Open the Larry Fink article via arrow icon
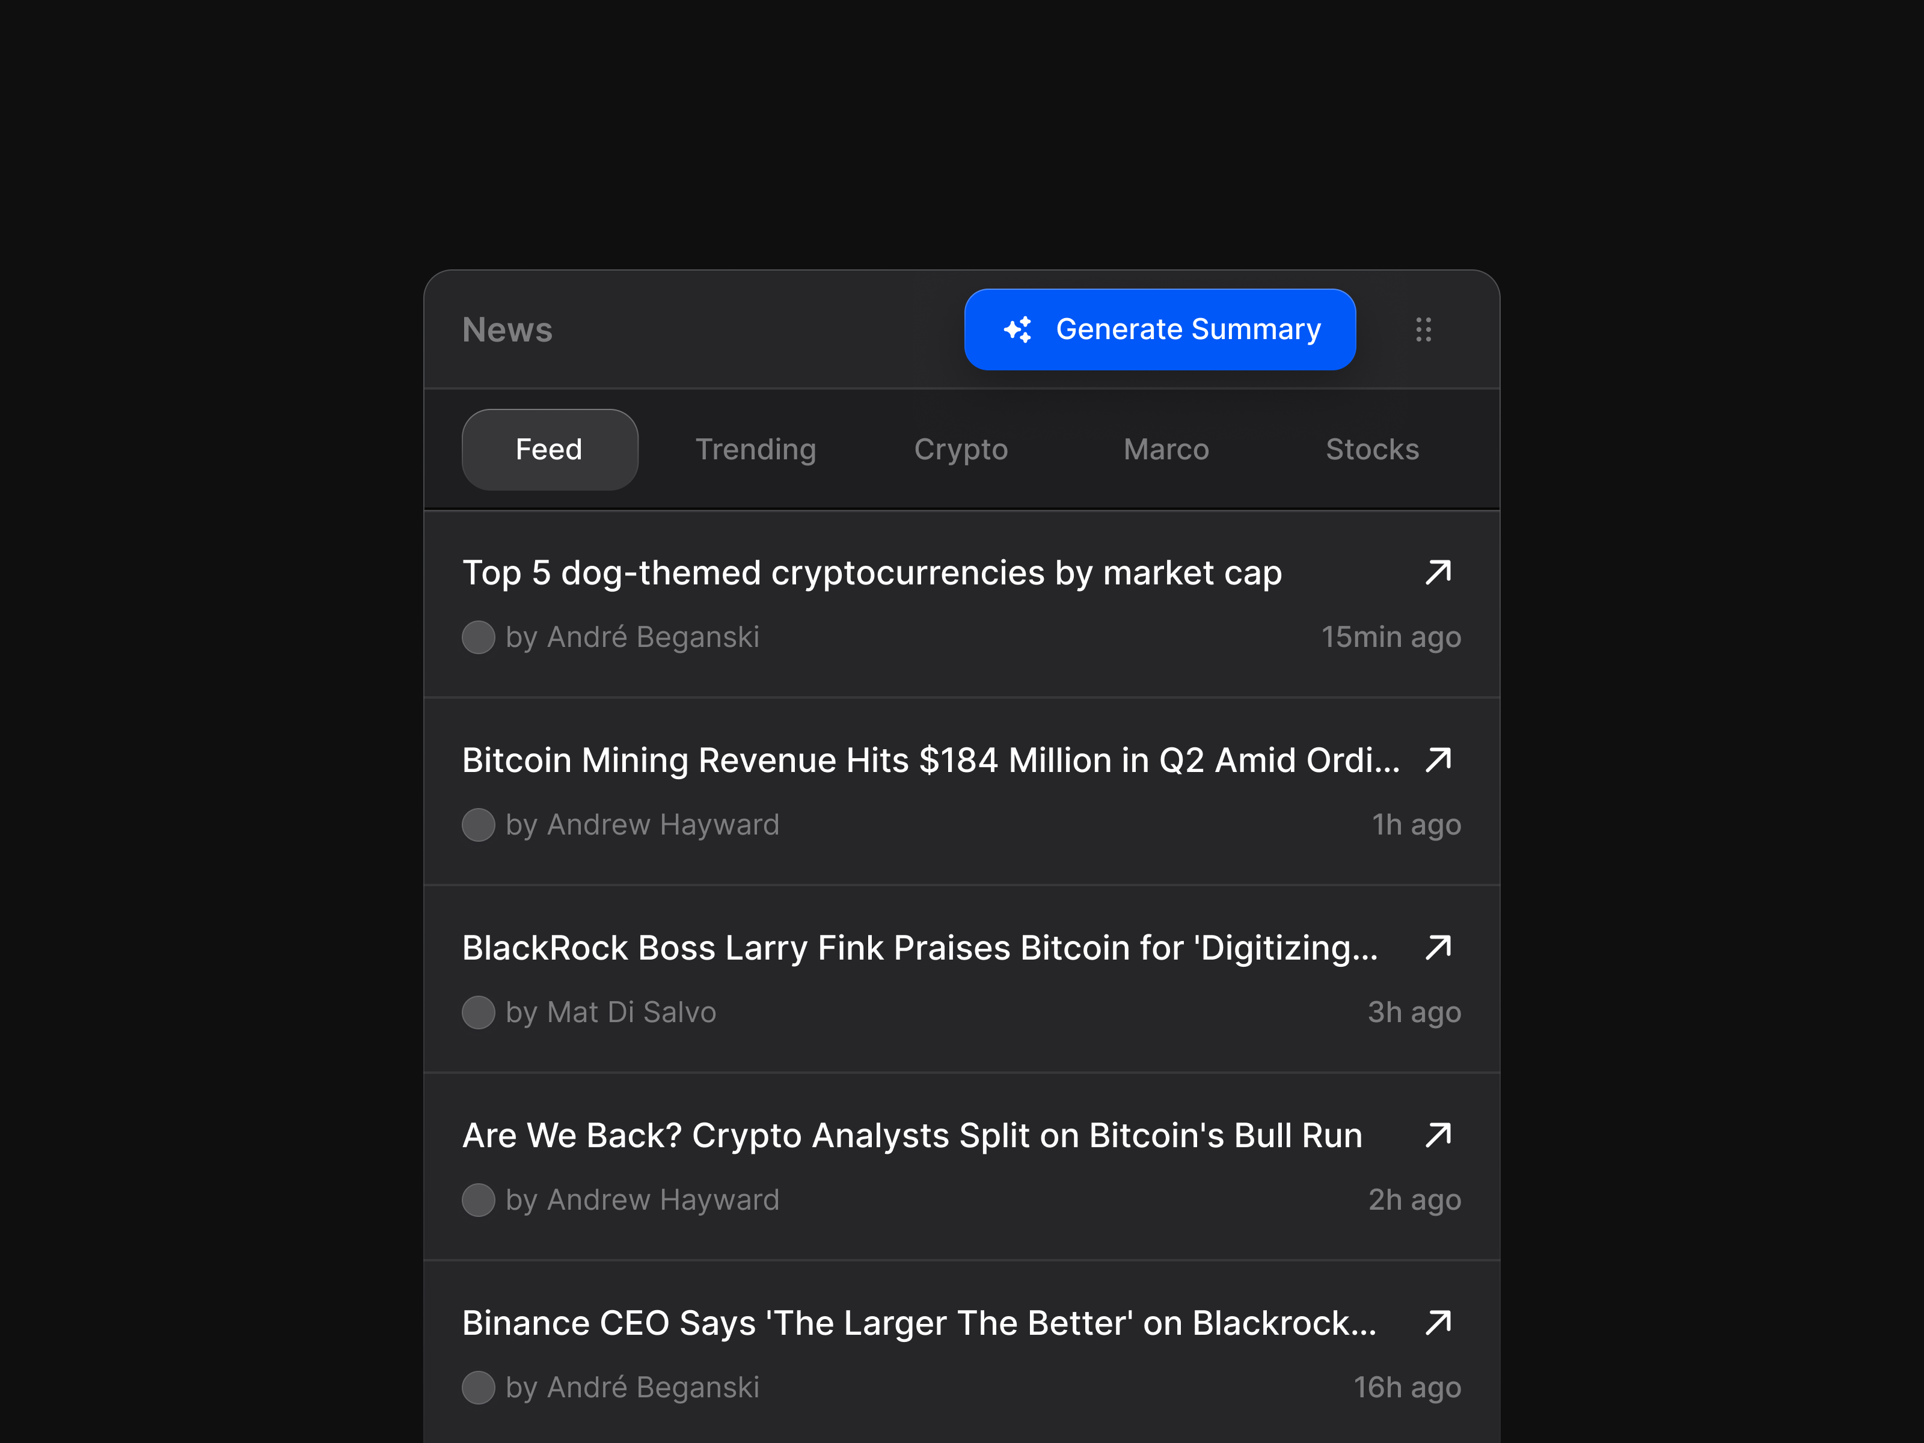Viewport: 1924px width, 1443px height. coord(1439,947)
